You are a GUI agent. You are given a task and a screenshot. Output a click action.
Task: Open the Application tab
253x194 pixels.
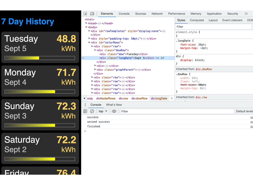(214, 14)
